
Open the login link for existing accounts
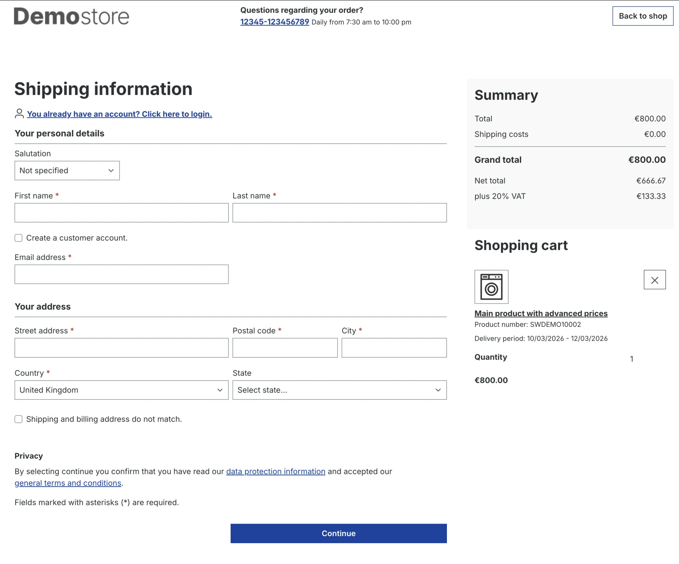pos(119,114)
